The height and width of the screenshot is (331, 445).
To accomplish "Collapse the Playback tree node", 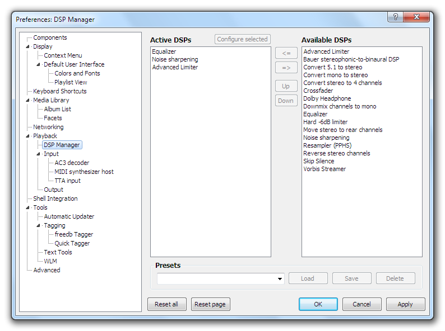I will pos(28,136).
